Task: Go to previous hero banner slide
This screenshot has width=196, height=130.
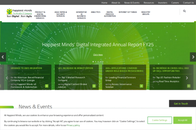Action: [3, 57]
